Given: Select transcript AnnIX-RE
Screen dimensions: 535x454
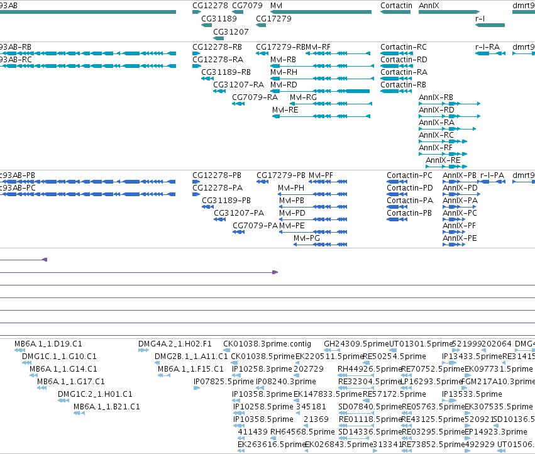Looking at the screenshot, I should point(443,160).
